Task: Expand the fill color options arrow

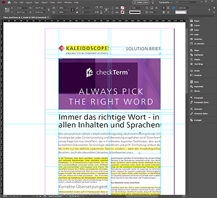Action: 126,8
